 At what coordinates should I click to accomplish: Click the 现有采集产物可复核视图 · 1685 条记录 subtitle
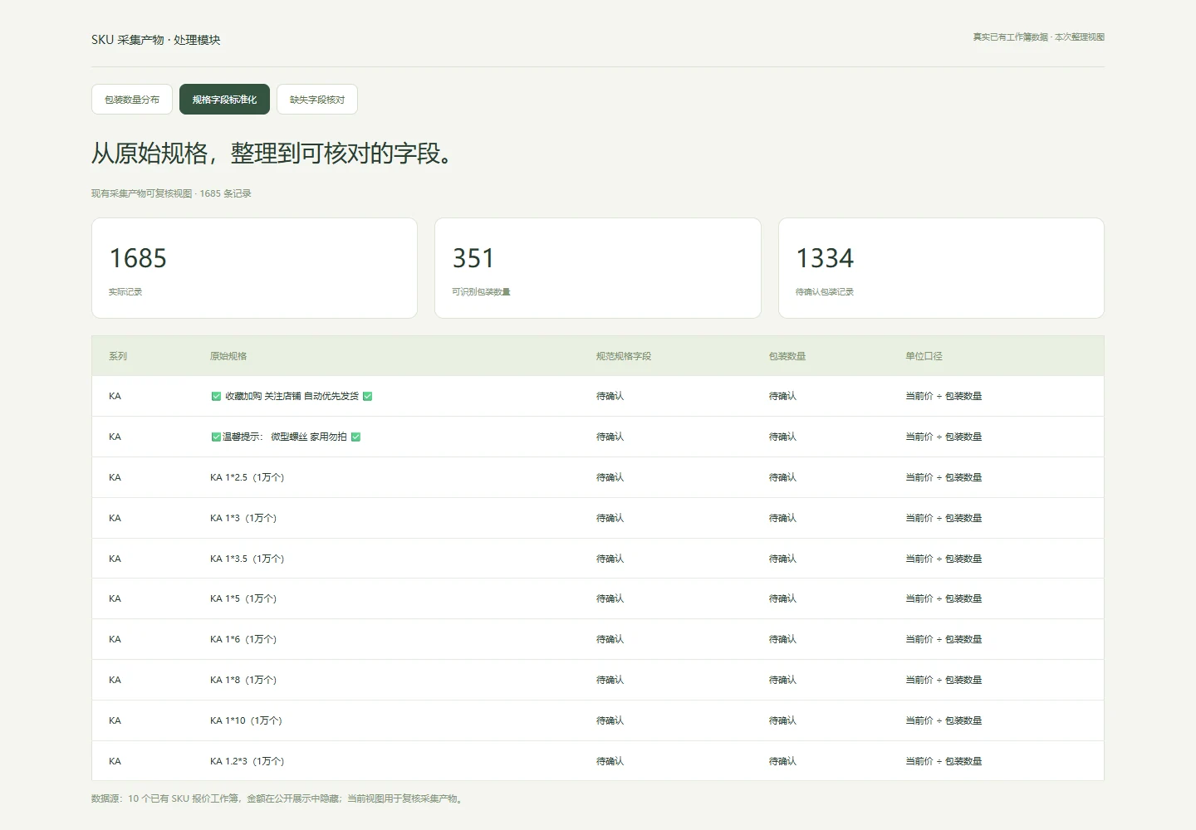pos(171,194)
